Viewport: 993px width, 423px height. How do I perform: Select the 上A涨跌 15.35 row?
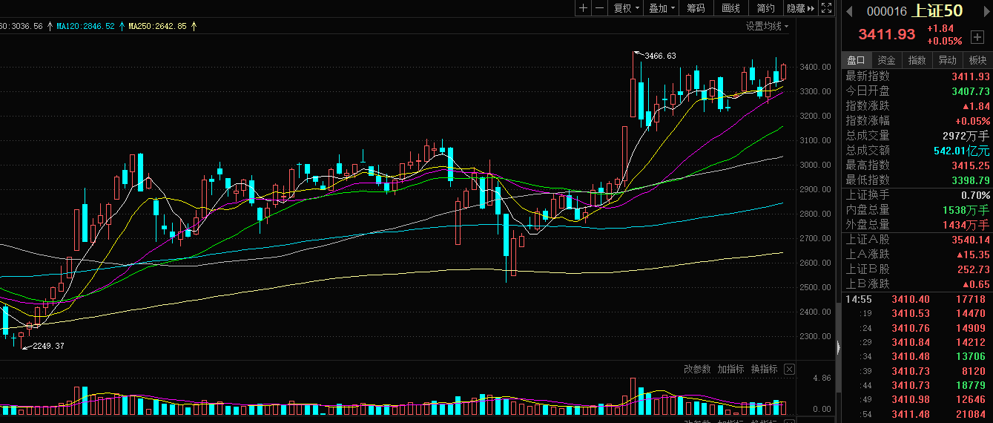click(917, 255)
